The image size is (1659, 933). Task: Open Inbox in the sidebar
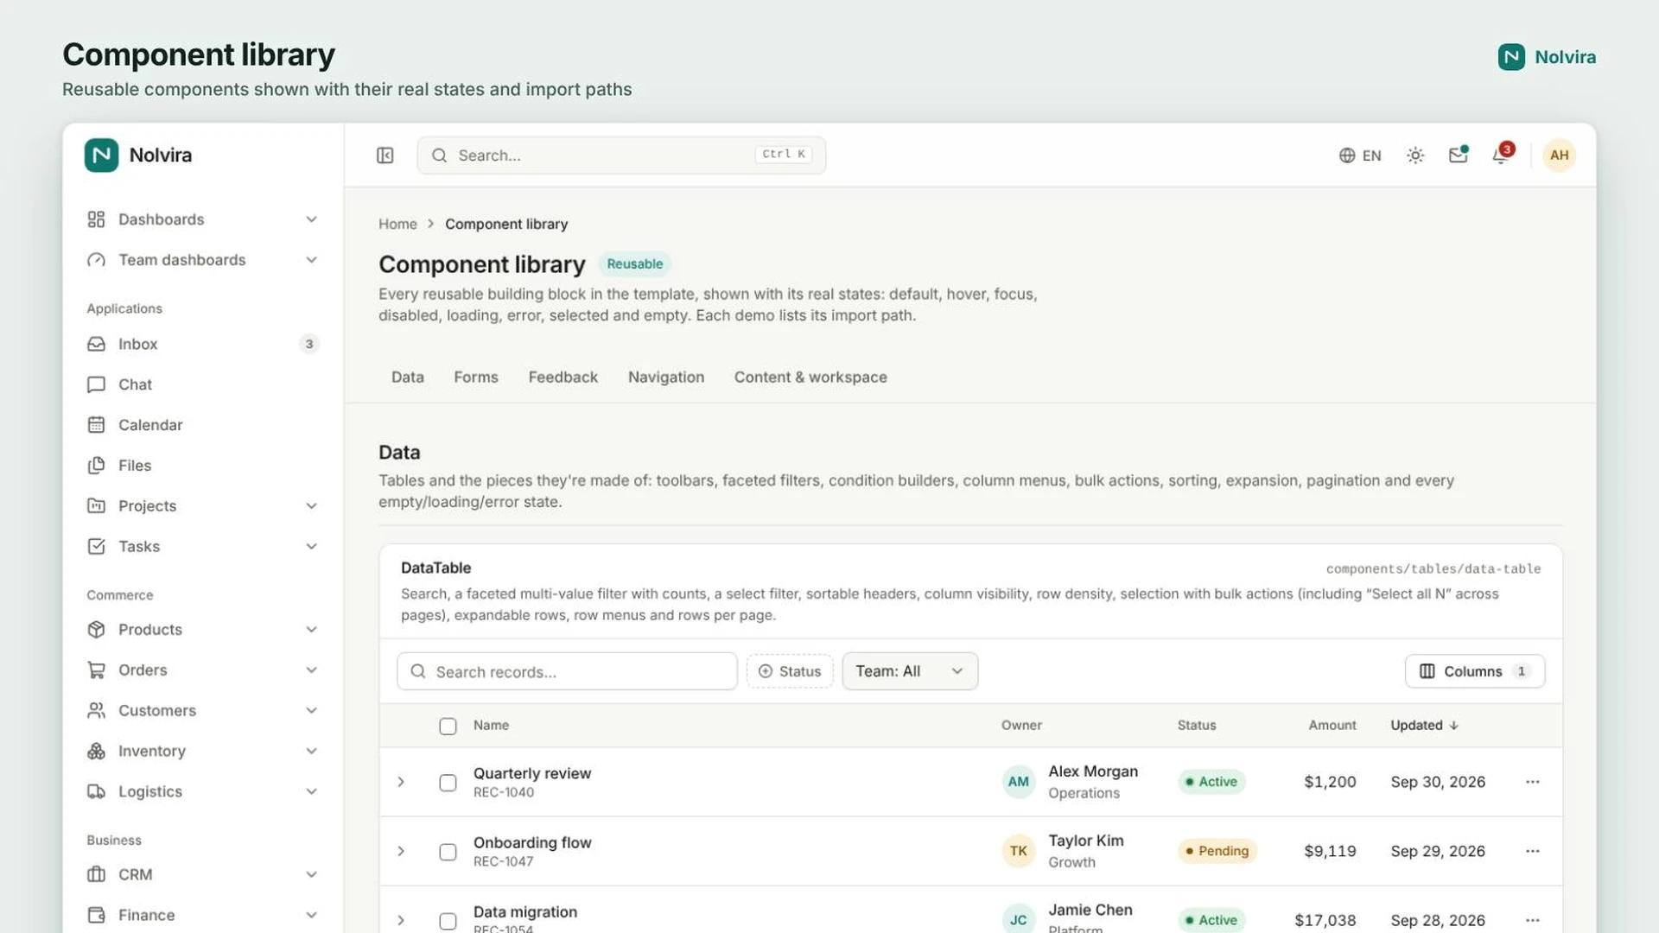tap(203, 344)
